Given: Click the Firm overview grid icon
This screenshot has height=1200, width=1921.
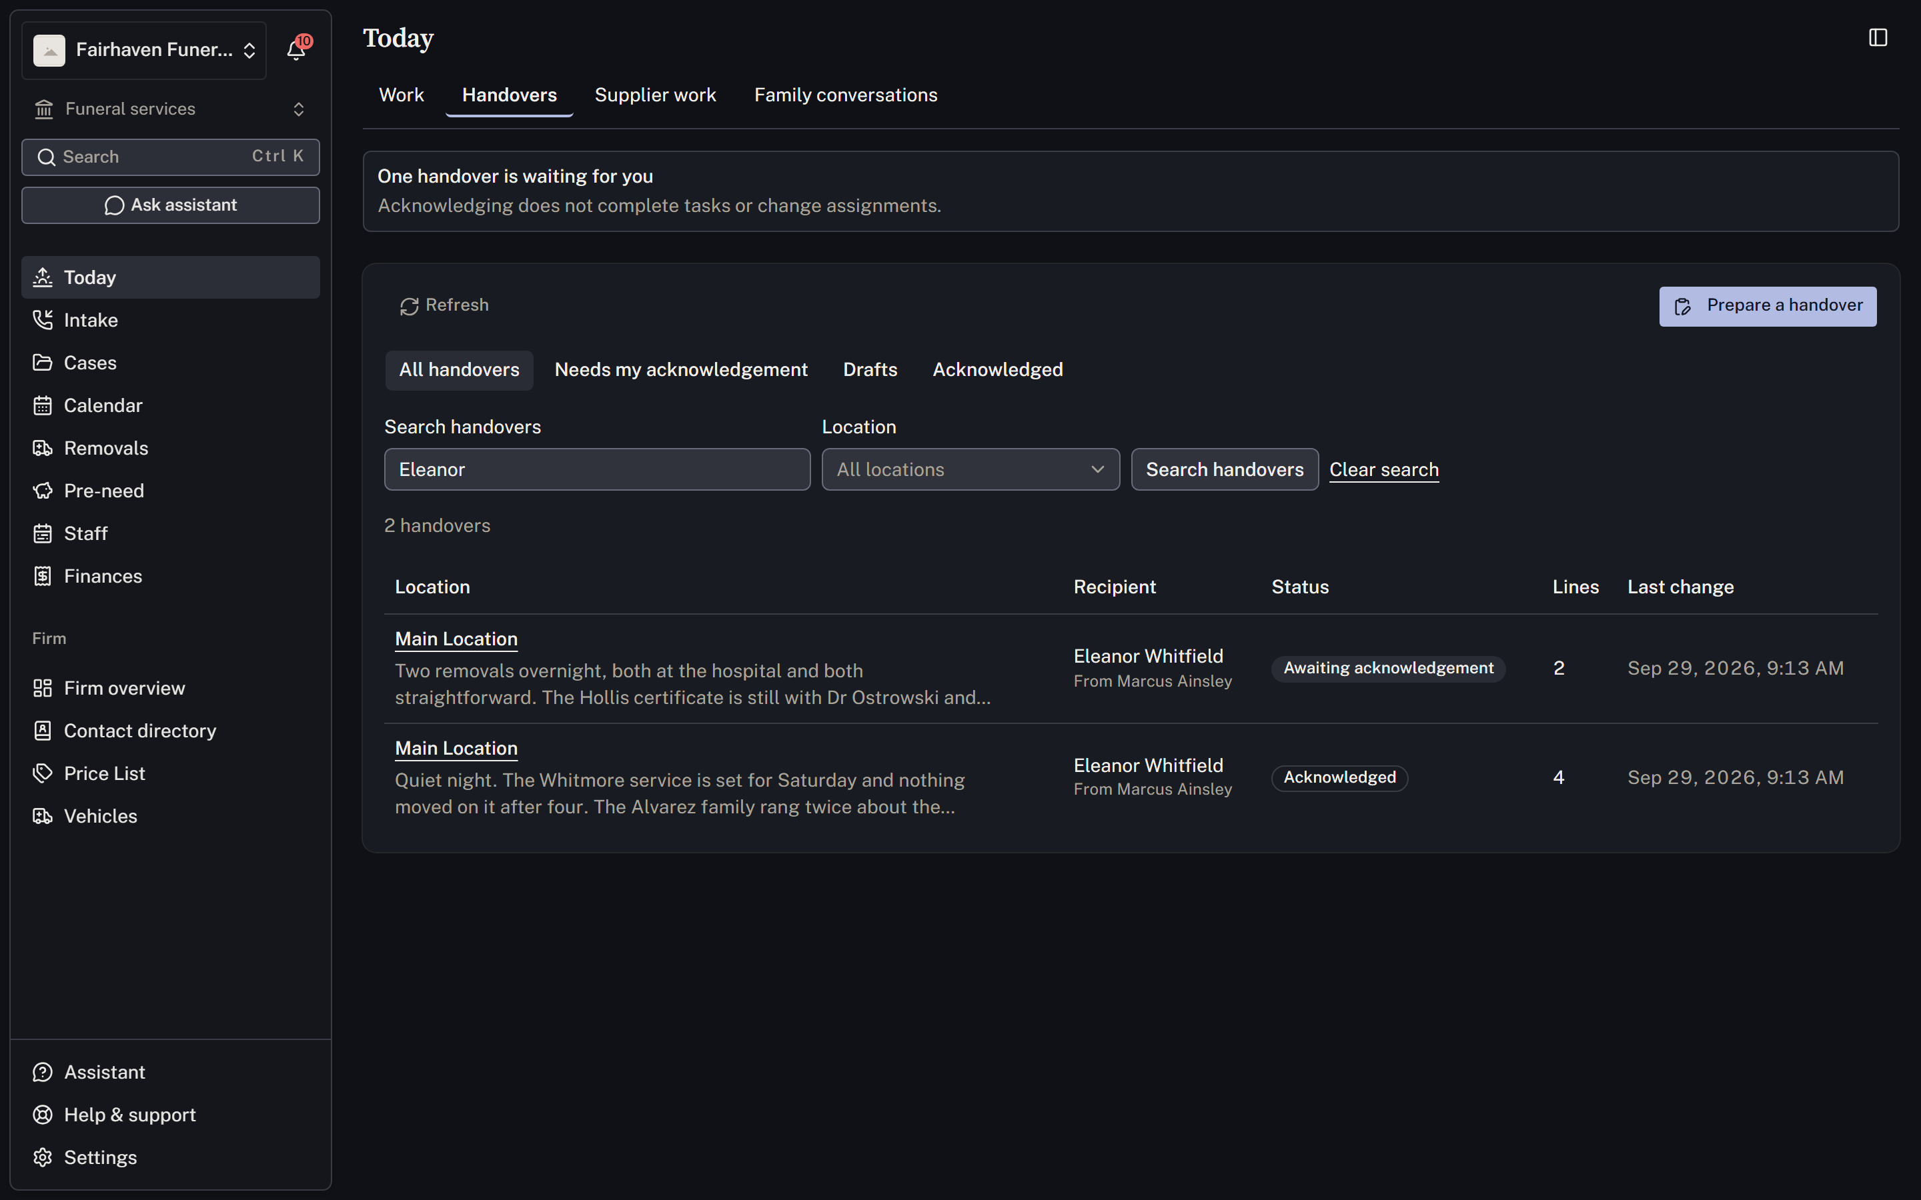Looking at the screenshot, I should 43,688.
